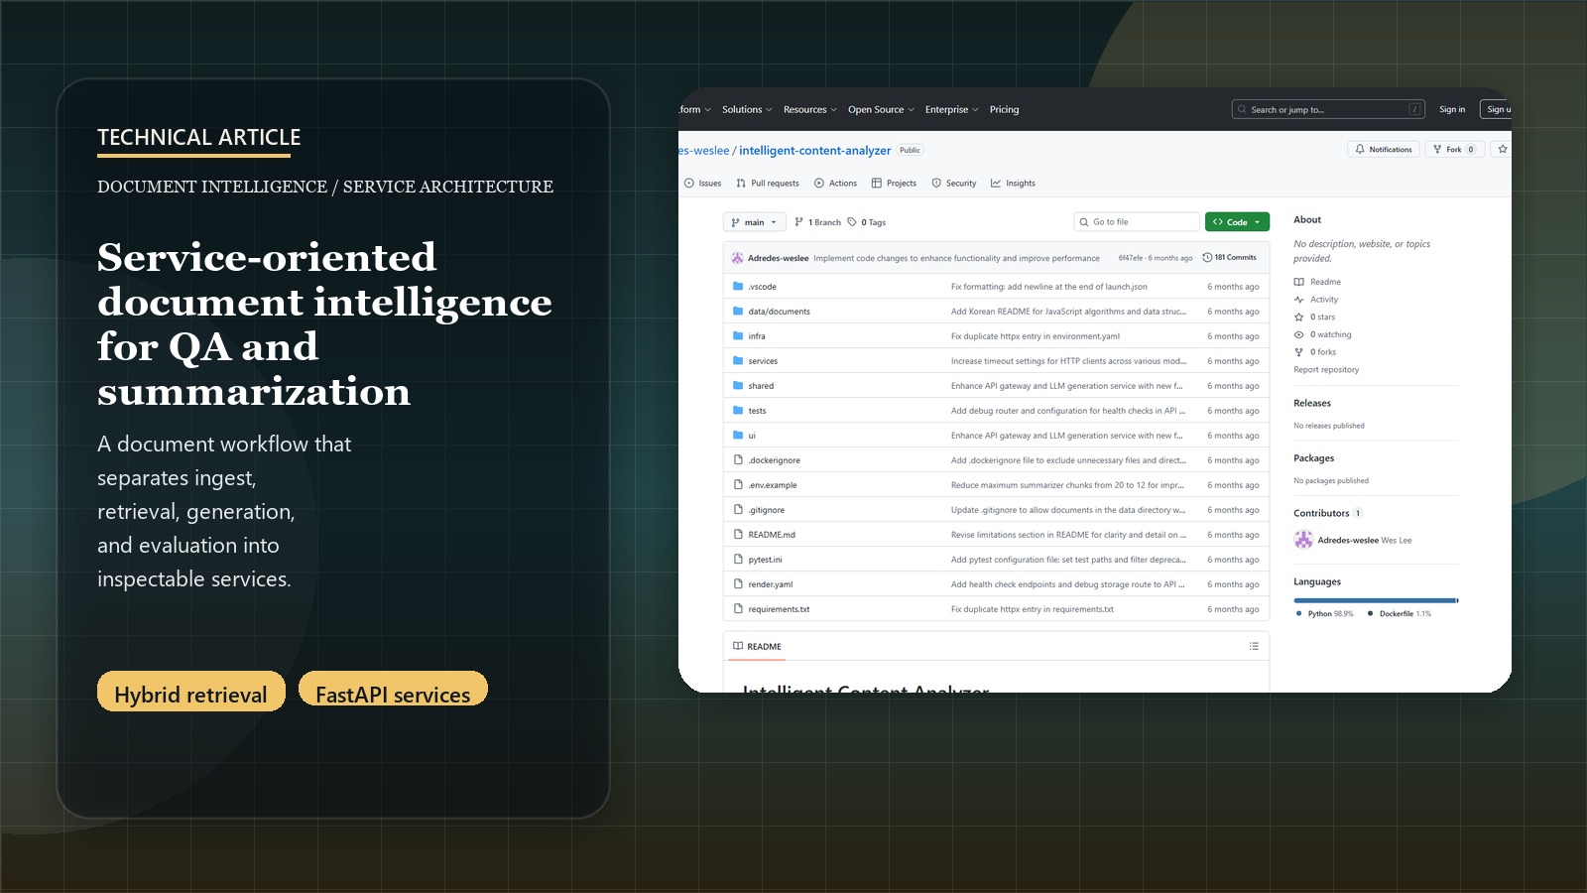
Task: Open the green Code dropdown
Action: (1236, 221)
